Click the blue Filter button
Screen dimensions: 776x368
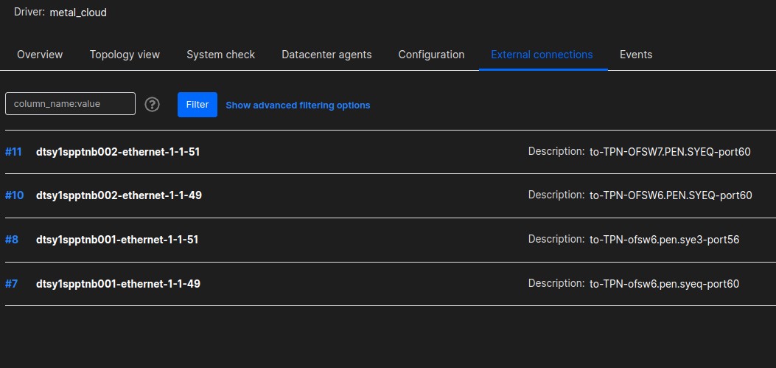[x=198, y=105]
